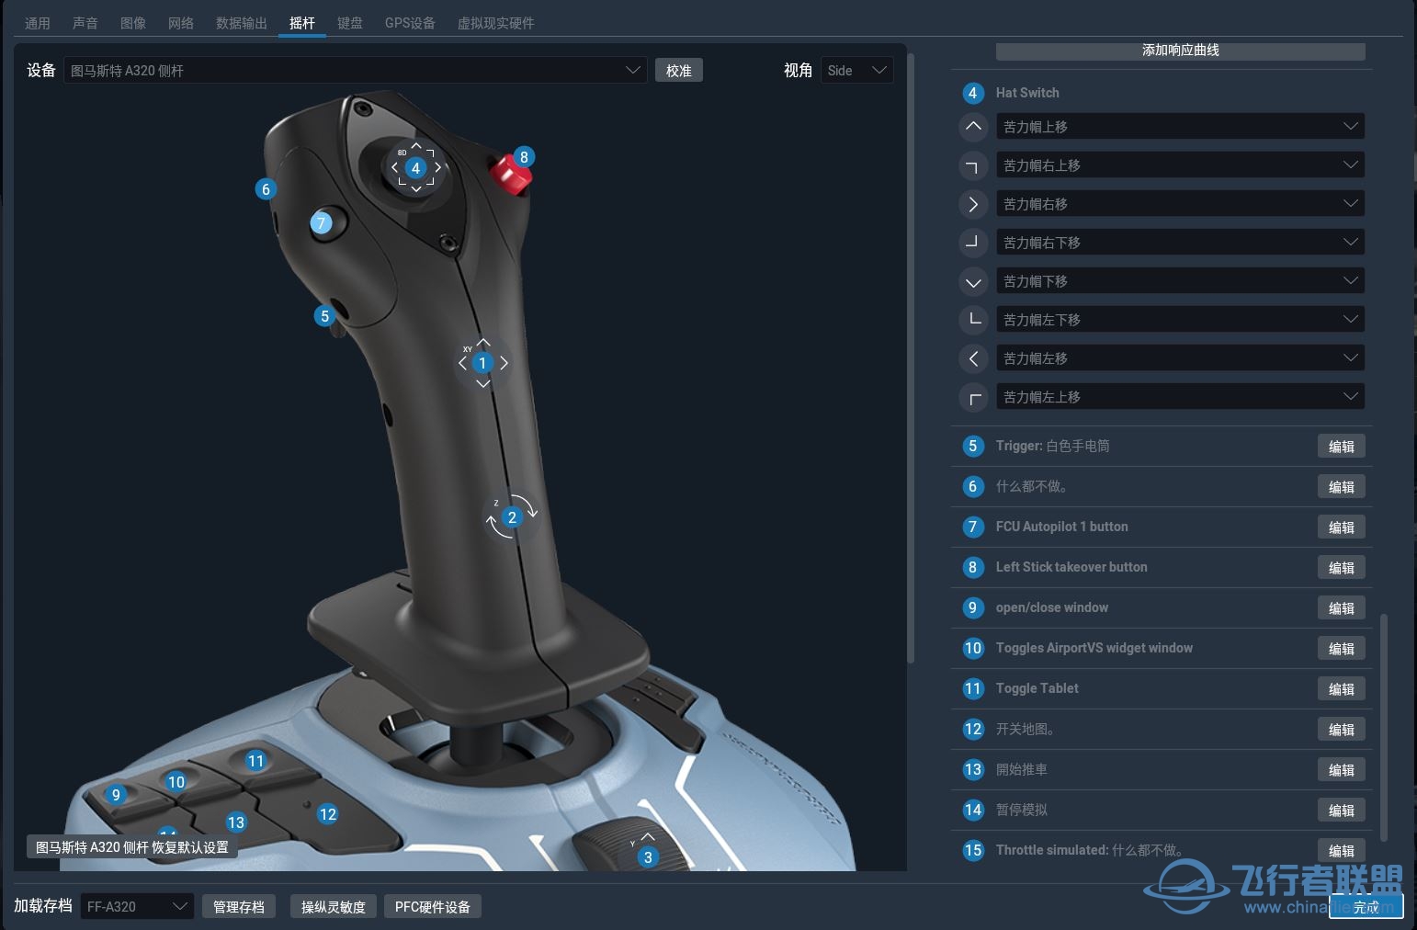Switch to the 数据输出 tab

click(242, 23)
